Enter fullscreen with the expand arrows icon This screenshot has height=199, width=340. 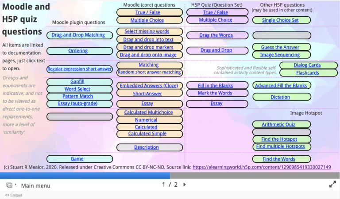(332, 184)
